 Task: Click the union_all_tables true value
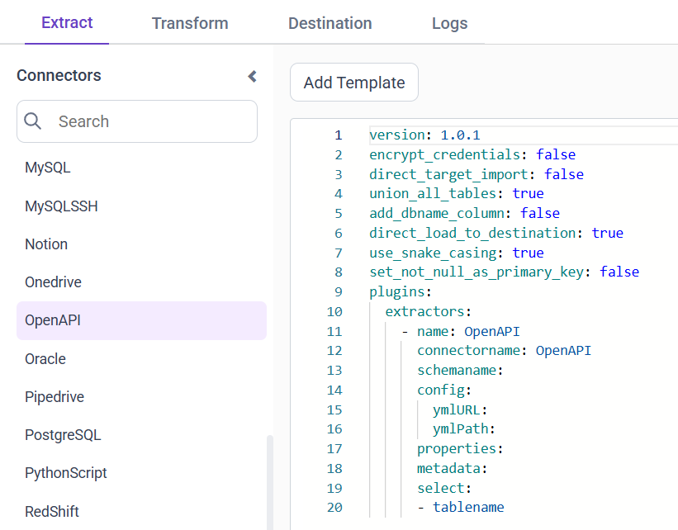coord(528,193)
